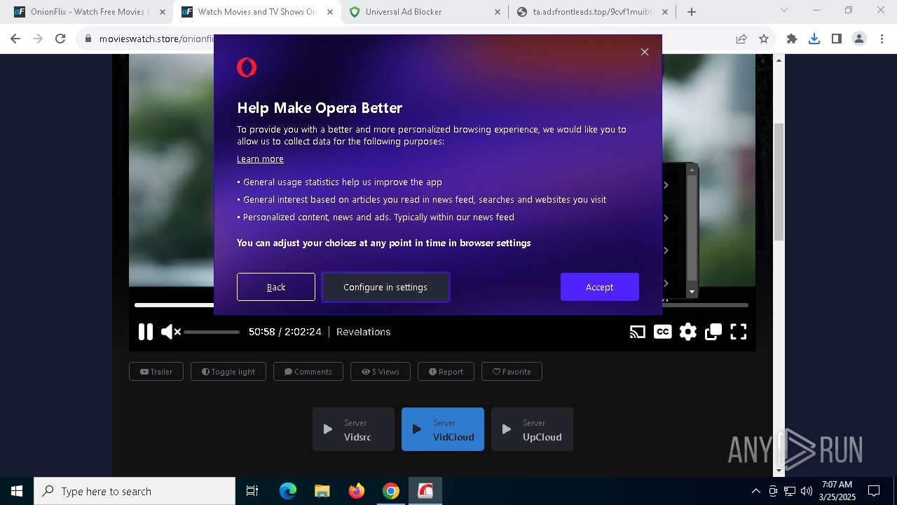This screenshot has width=897, height=505.
Task: Open the volume tray icon
Action: [x=807, y=491]
